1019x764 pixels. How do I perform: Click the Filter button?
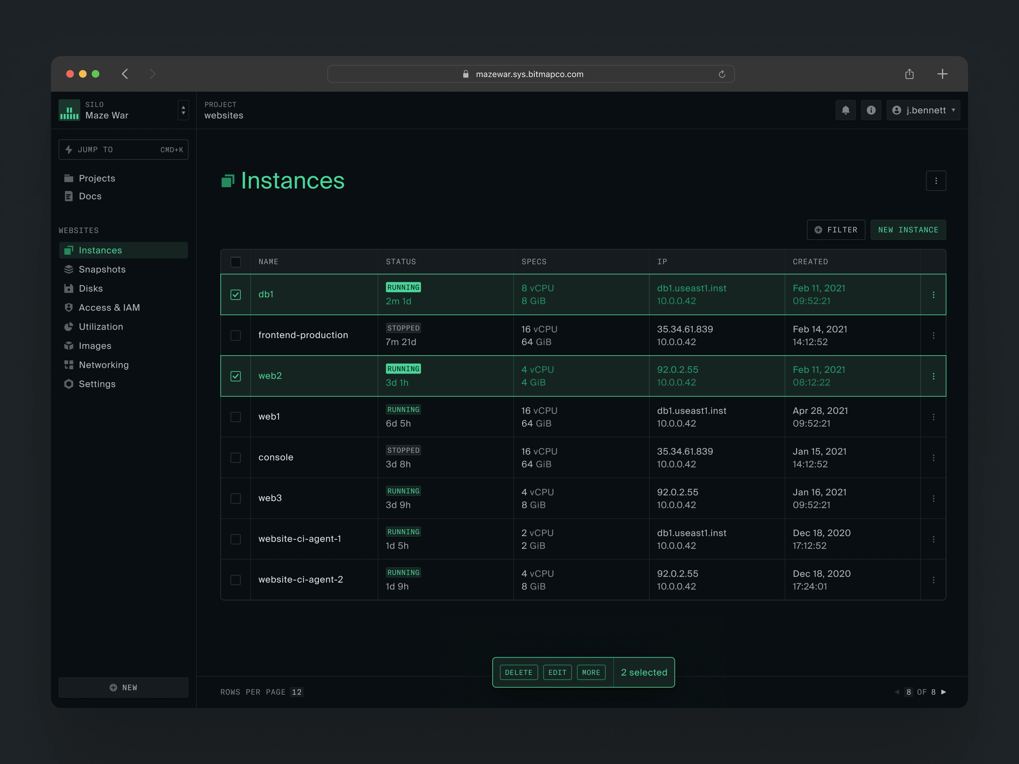click(x=836, y=230)
